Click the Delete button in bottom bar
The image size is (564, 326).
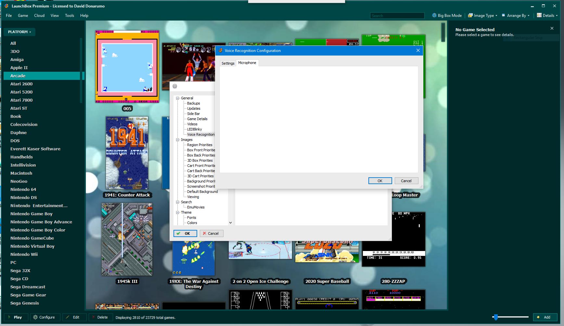pos(100,317)
